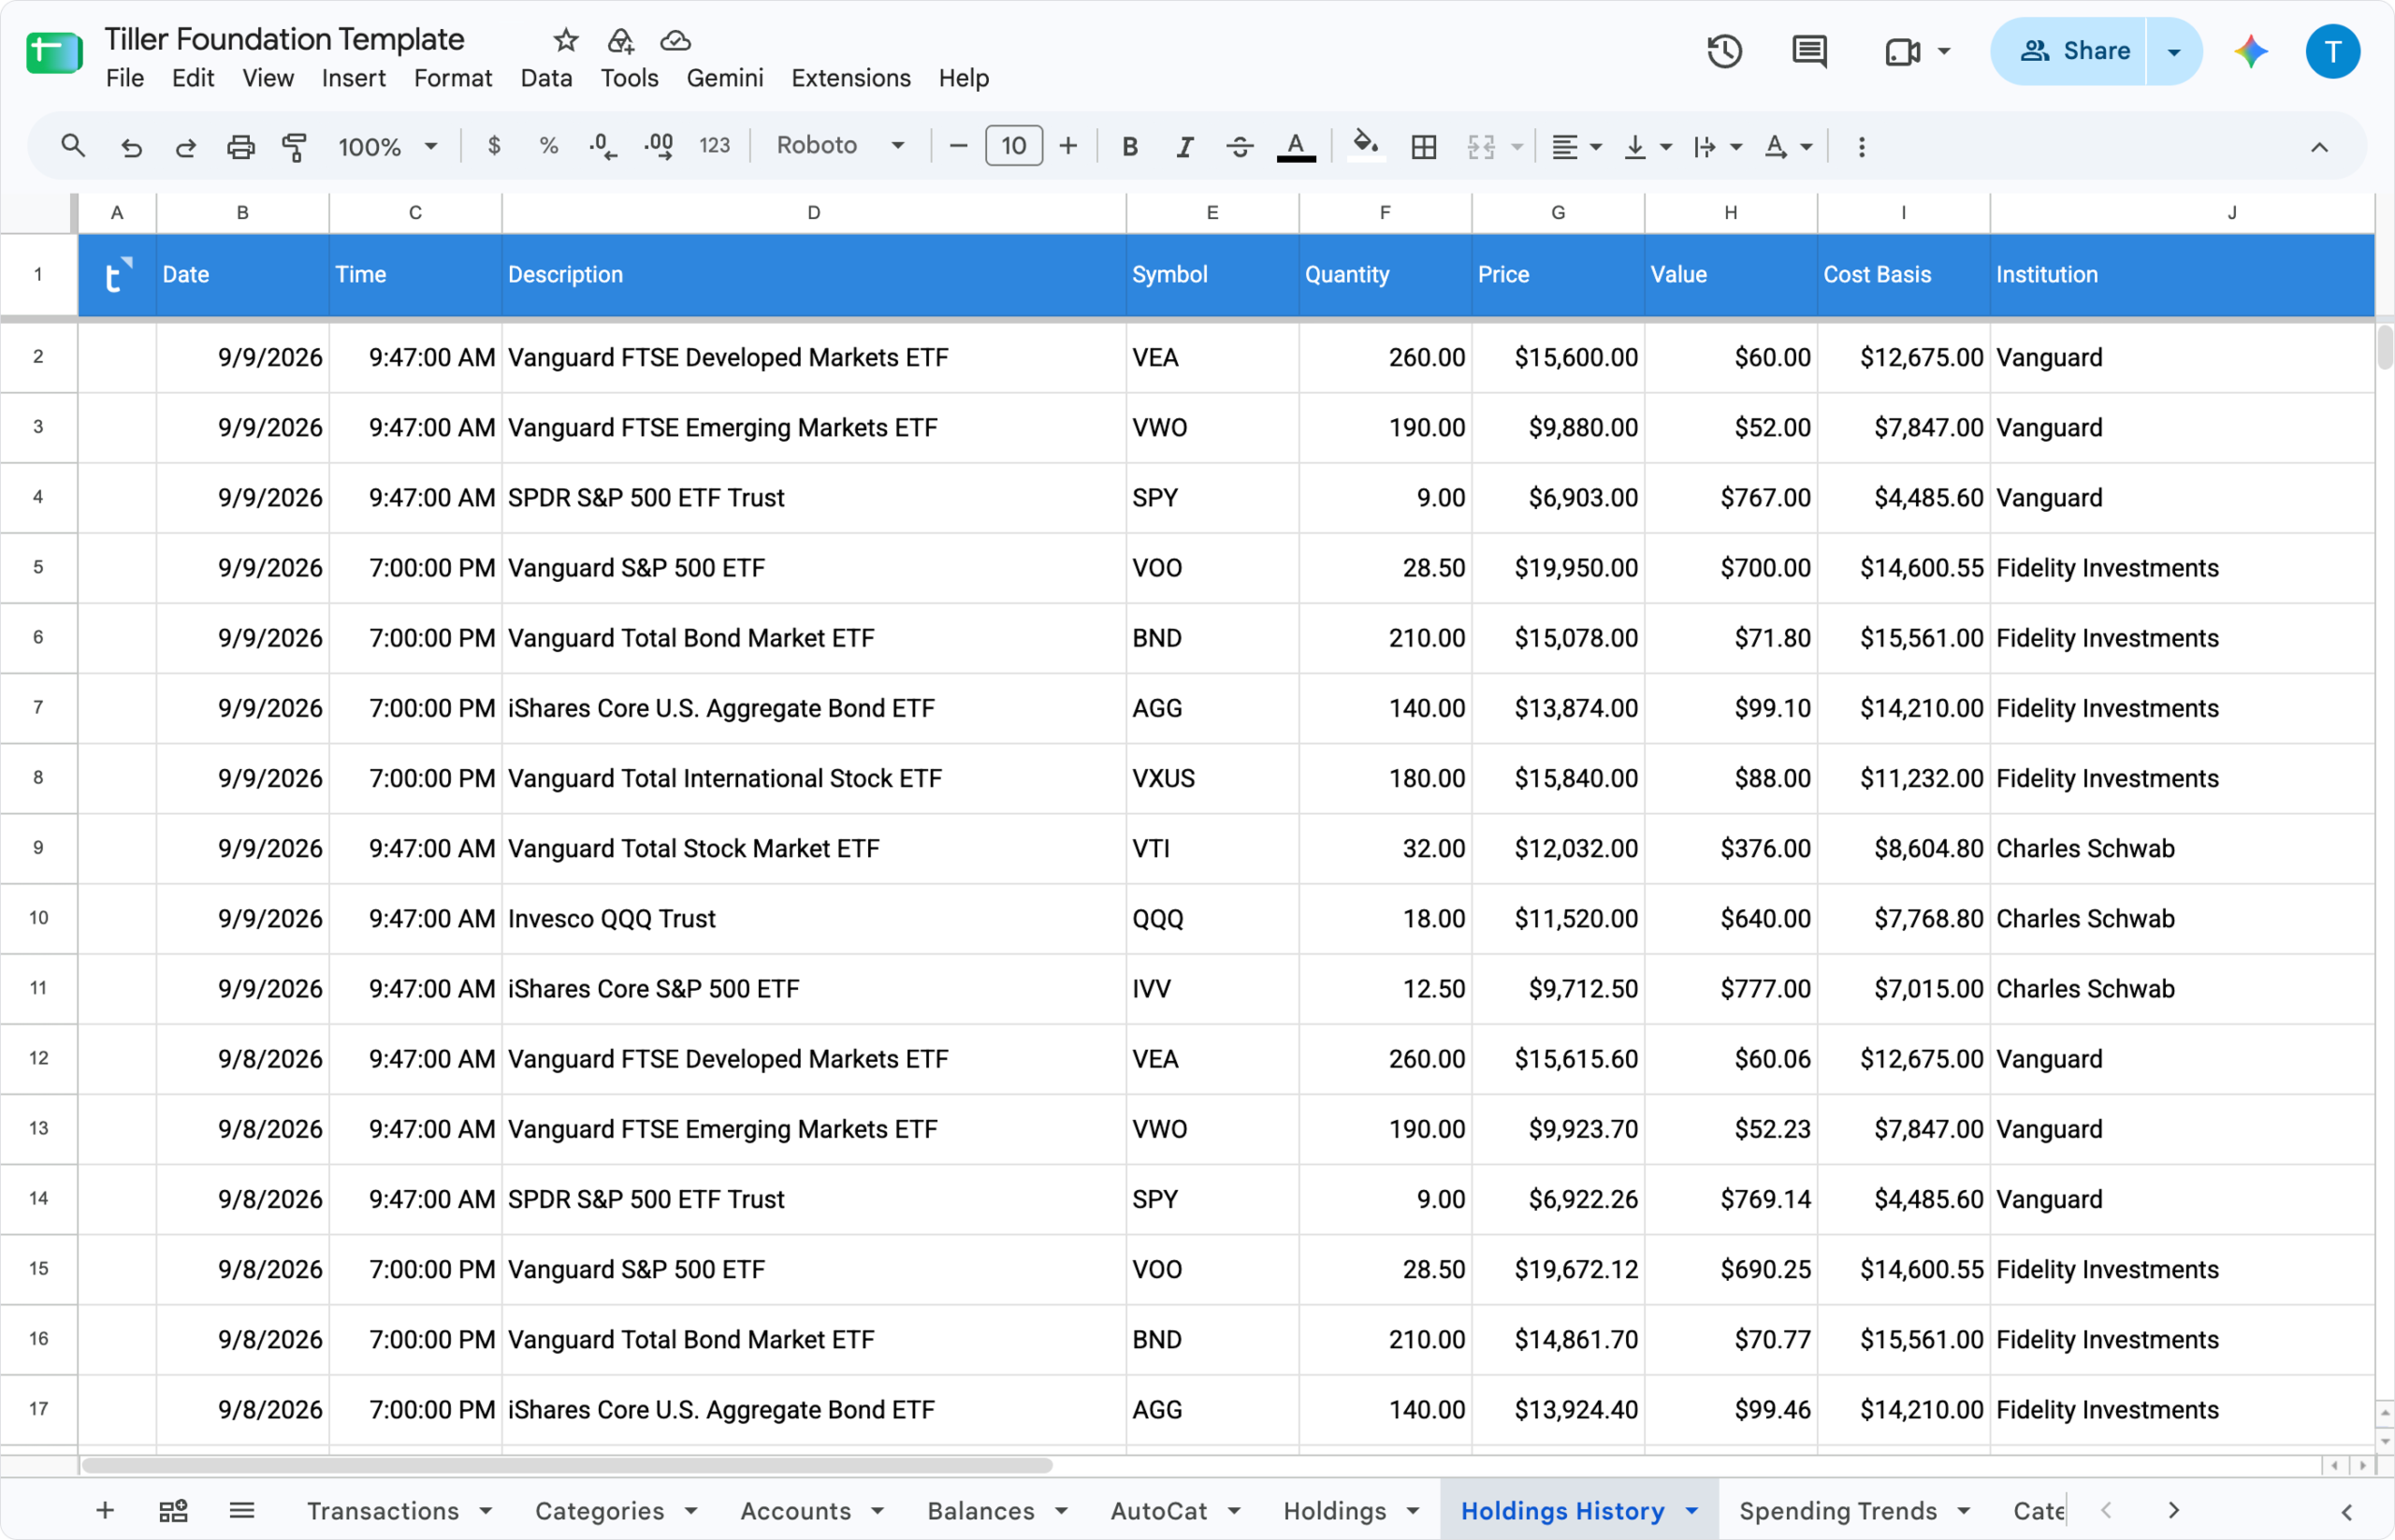The height and width of the screenshot is (1540, 2395).
Task: Open text rotation dropdown
Action: coord(1787,146)
